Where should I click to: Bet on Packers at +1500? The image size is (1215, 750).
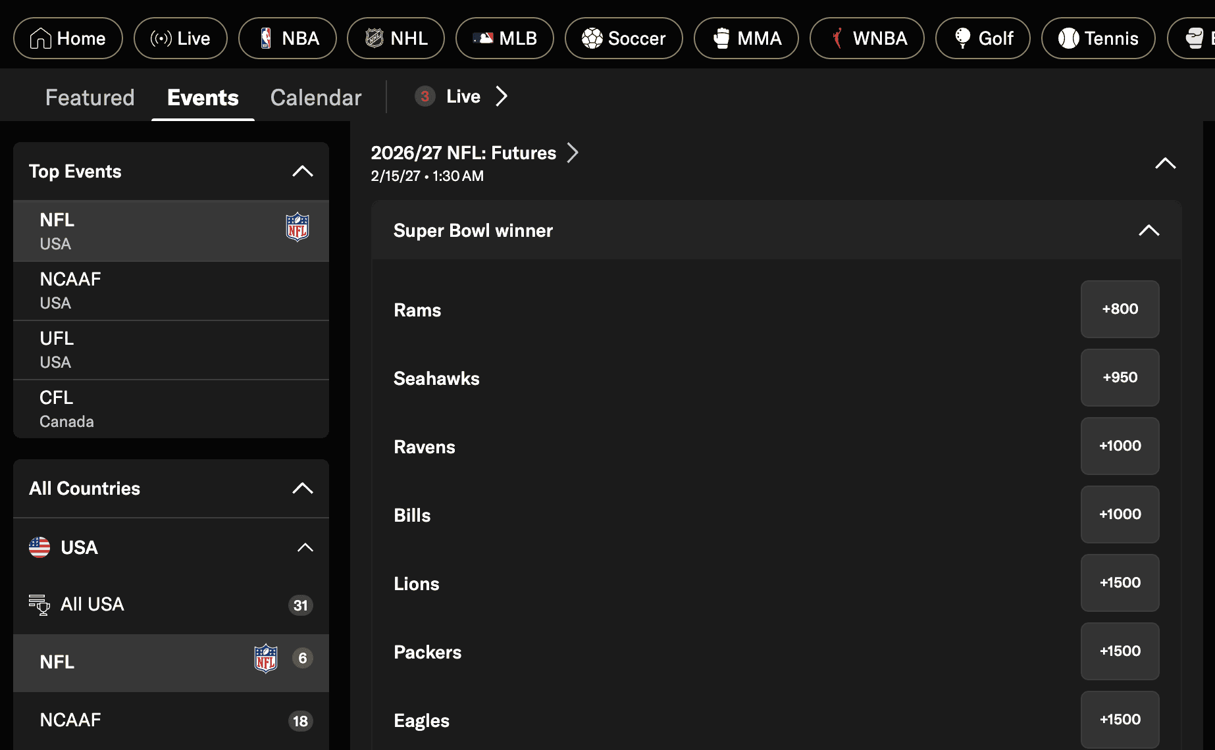(x=1120, y=651)
